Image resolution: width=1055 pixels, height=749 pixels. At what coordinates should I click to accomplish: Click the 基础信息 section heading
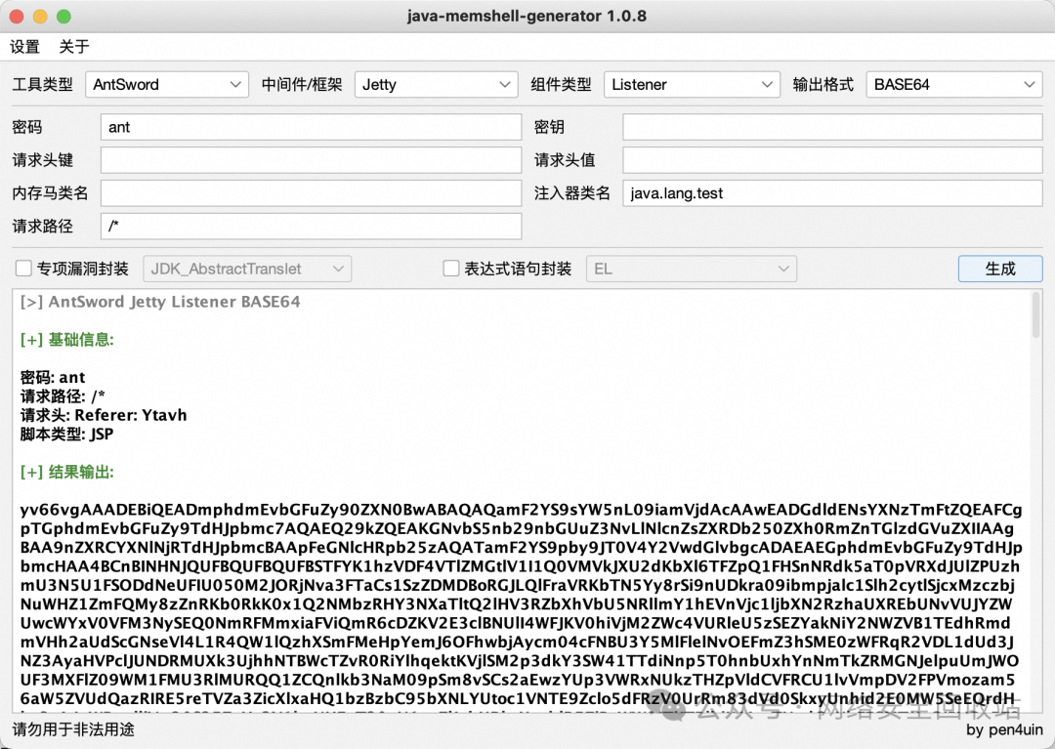coord(67,340)
